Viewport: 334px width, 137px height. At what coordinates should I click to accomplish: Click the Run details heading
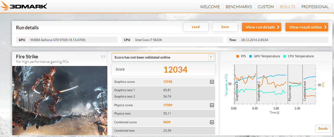coord(27,28)
